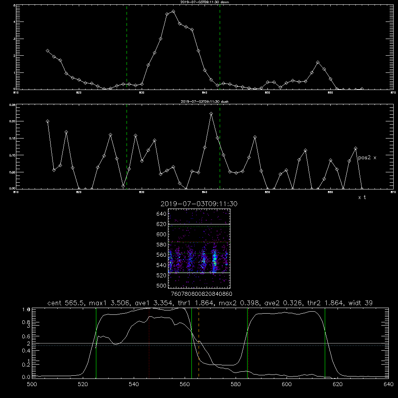The width and height of the screenshot is (398, 398).
Task: Click the 'x t' label below dusk plot
Action: point(362,197)
